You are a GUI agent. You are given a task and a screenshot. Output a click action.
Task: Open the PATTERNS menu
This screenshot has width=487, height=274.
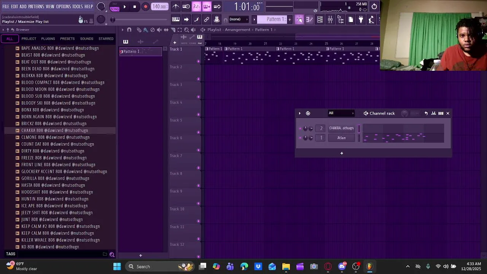coord(36,6)
